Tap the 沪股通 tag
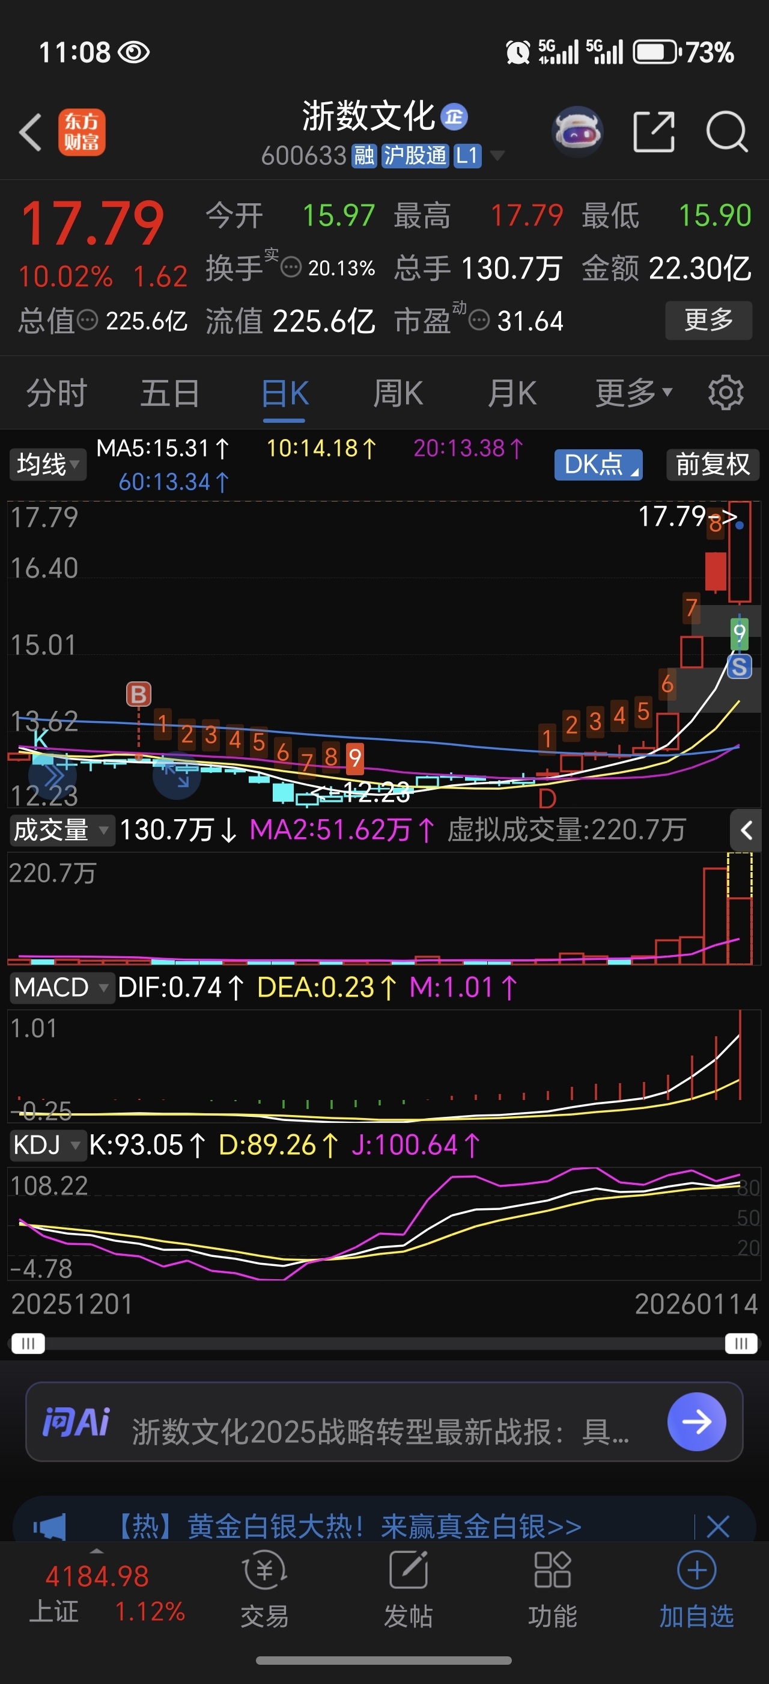 [x=415, y=156]
